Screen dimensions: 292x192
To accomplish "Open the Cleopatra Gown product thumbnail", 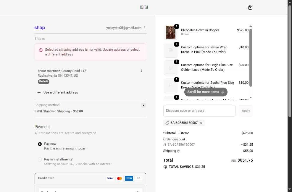I will point(170,32).
